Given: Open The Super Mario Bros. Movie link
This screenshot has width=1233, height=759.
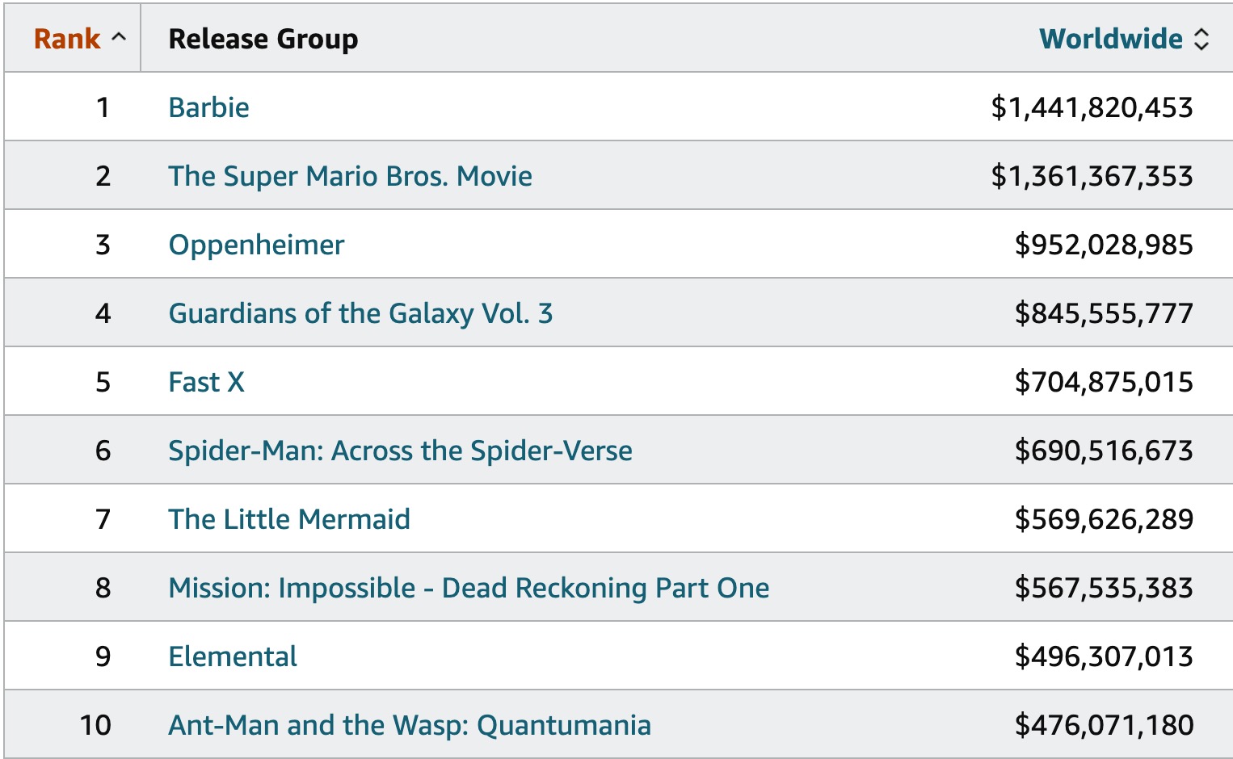Looking at the screenshot, I should [x=350, y=176].
